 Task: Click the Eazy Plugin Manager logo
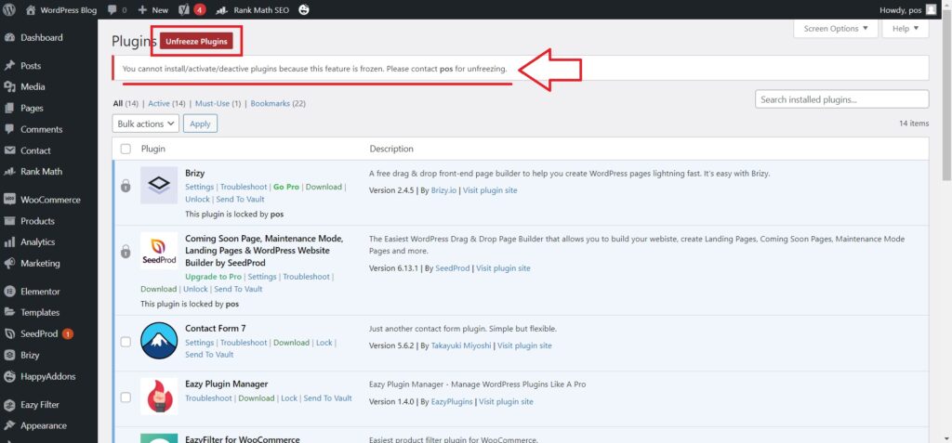pos(159,397)
